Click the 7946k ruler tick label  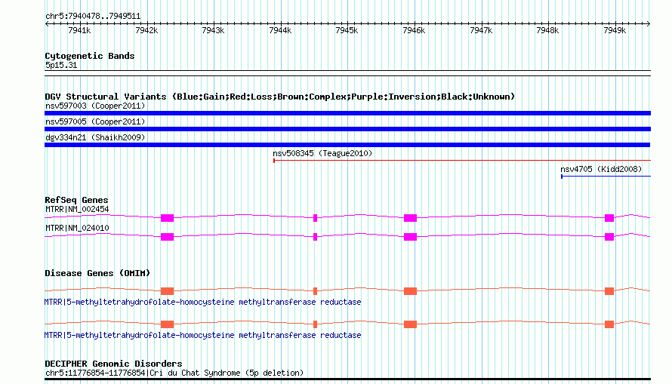pyautogui.click(x=414, y=30)
